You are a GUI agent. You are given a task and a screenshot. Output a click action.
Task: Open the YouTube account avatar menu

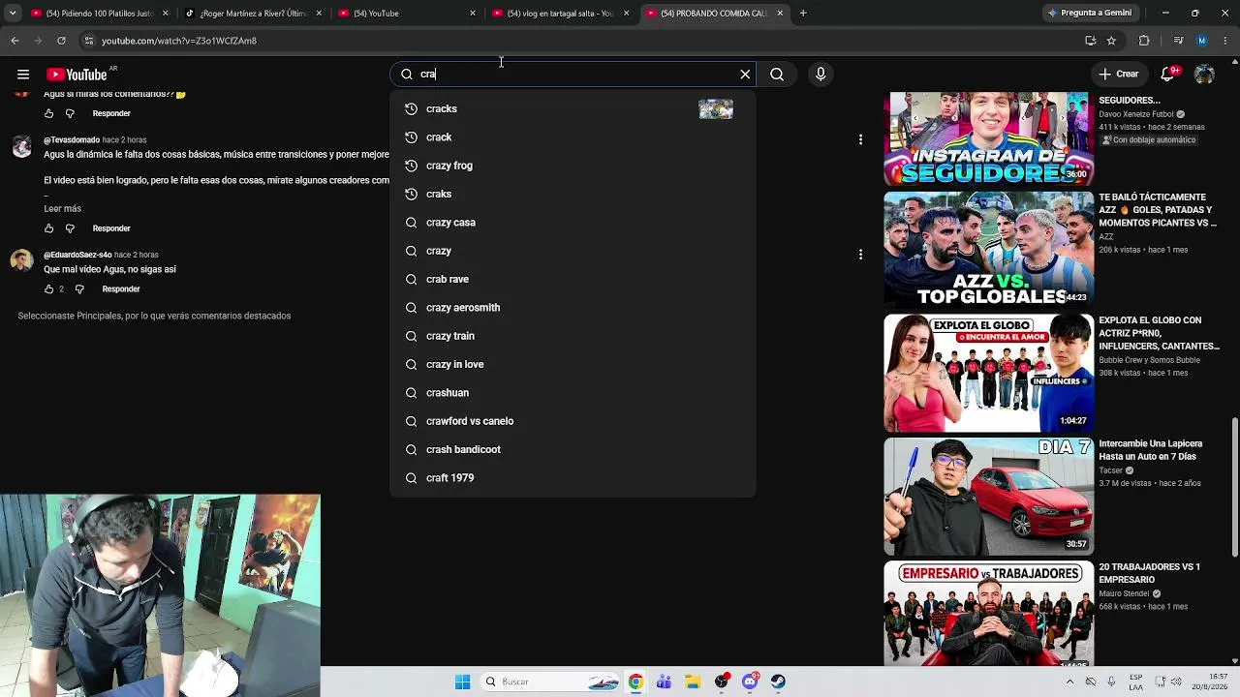[x=1204, y=75]
